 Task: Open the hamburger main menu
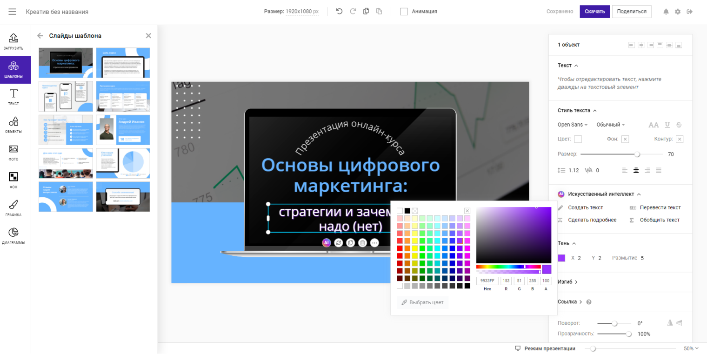pyautogui.click(x=12, y=12)
